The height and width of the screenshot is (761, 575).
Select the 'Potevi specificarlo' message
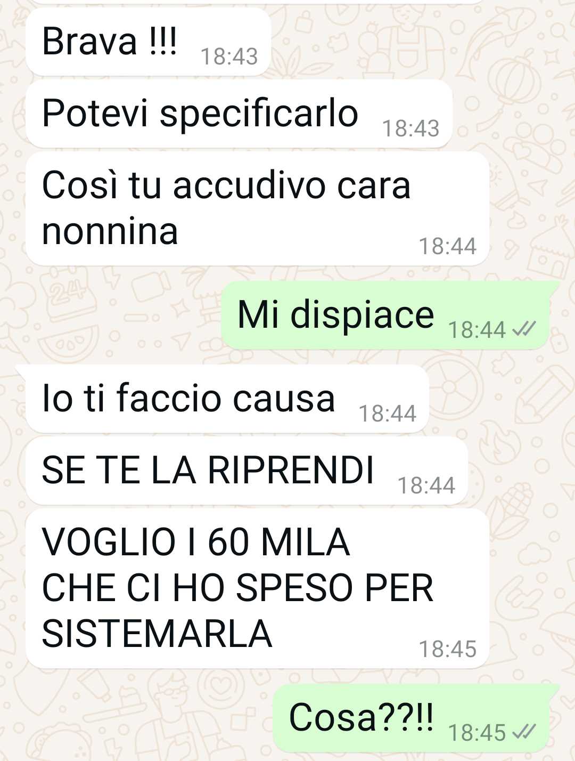coord(239,114)
